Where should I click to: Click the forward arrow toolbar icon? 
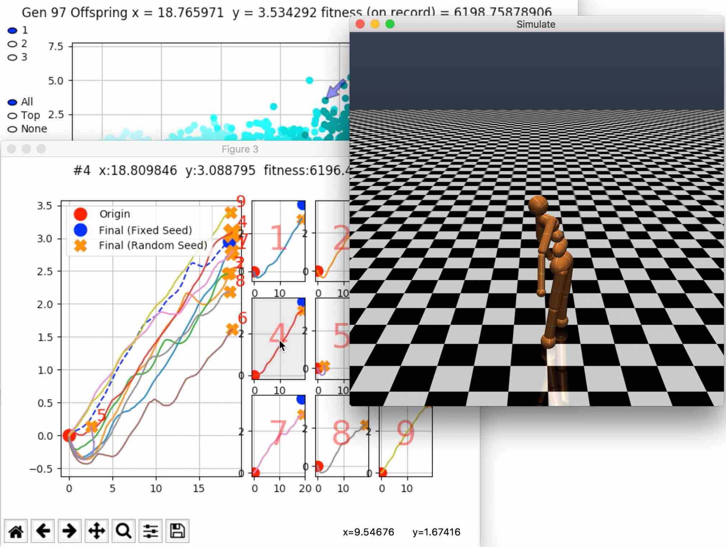(69, 531)
